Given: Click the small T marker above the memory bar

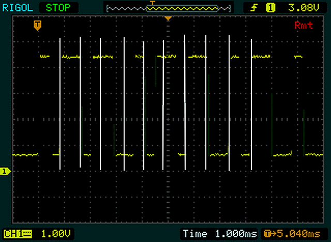Looking at the screenshot, I should coord(153,3).
